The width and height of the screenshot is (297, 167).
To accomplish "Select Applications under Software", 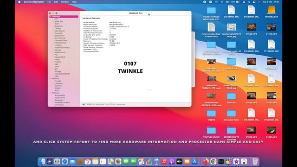I will 60,98.
